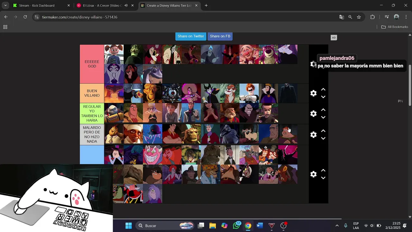Open the Chrome profile avatar
This screenshot has height=232, width=412.
pyautogui.click(x=397, y=17)
